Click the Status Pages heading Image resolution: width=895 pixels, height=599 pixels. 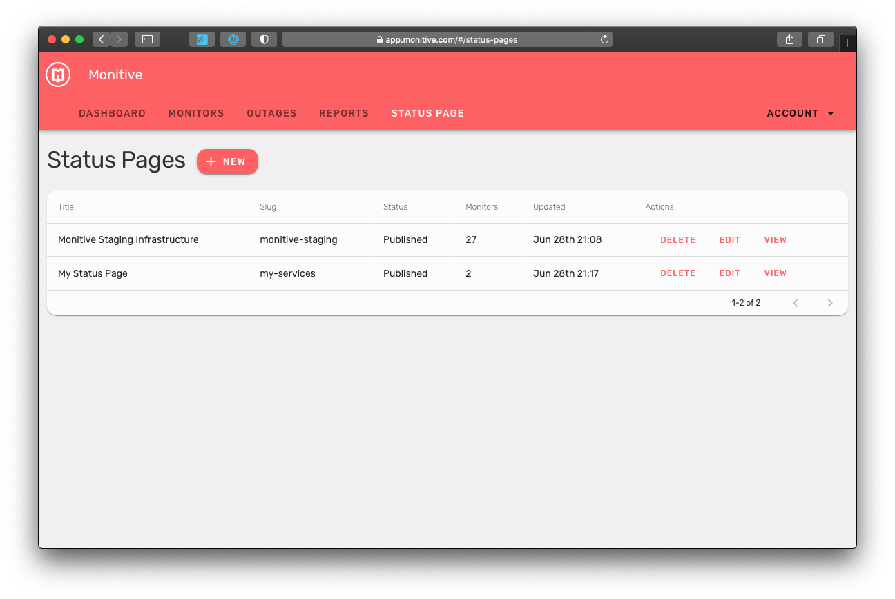pos(116,160)
